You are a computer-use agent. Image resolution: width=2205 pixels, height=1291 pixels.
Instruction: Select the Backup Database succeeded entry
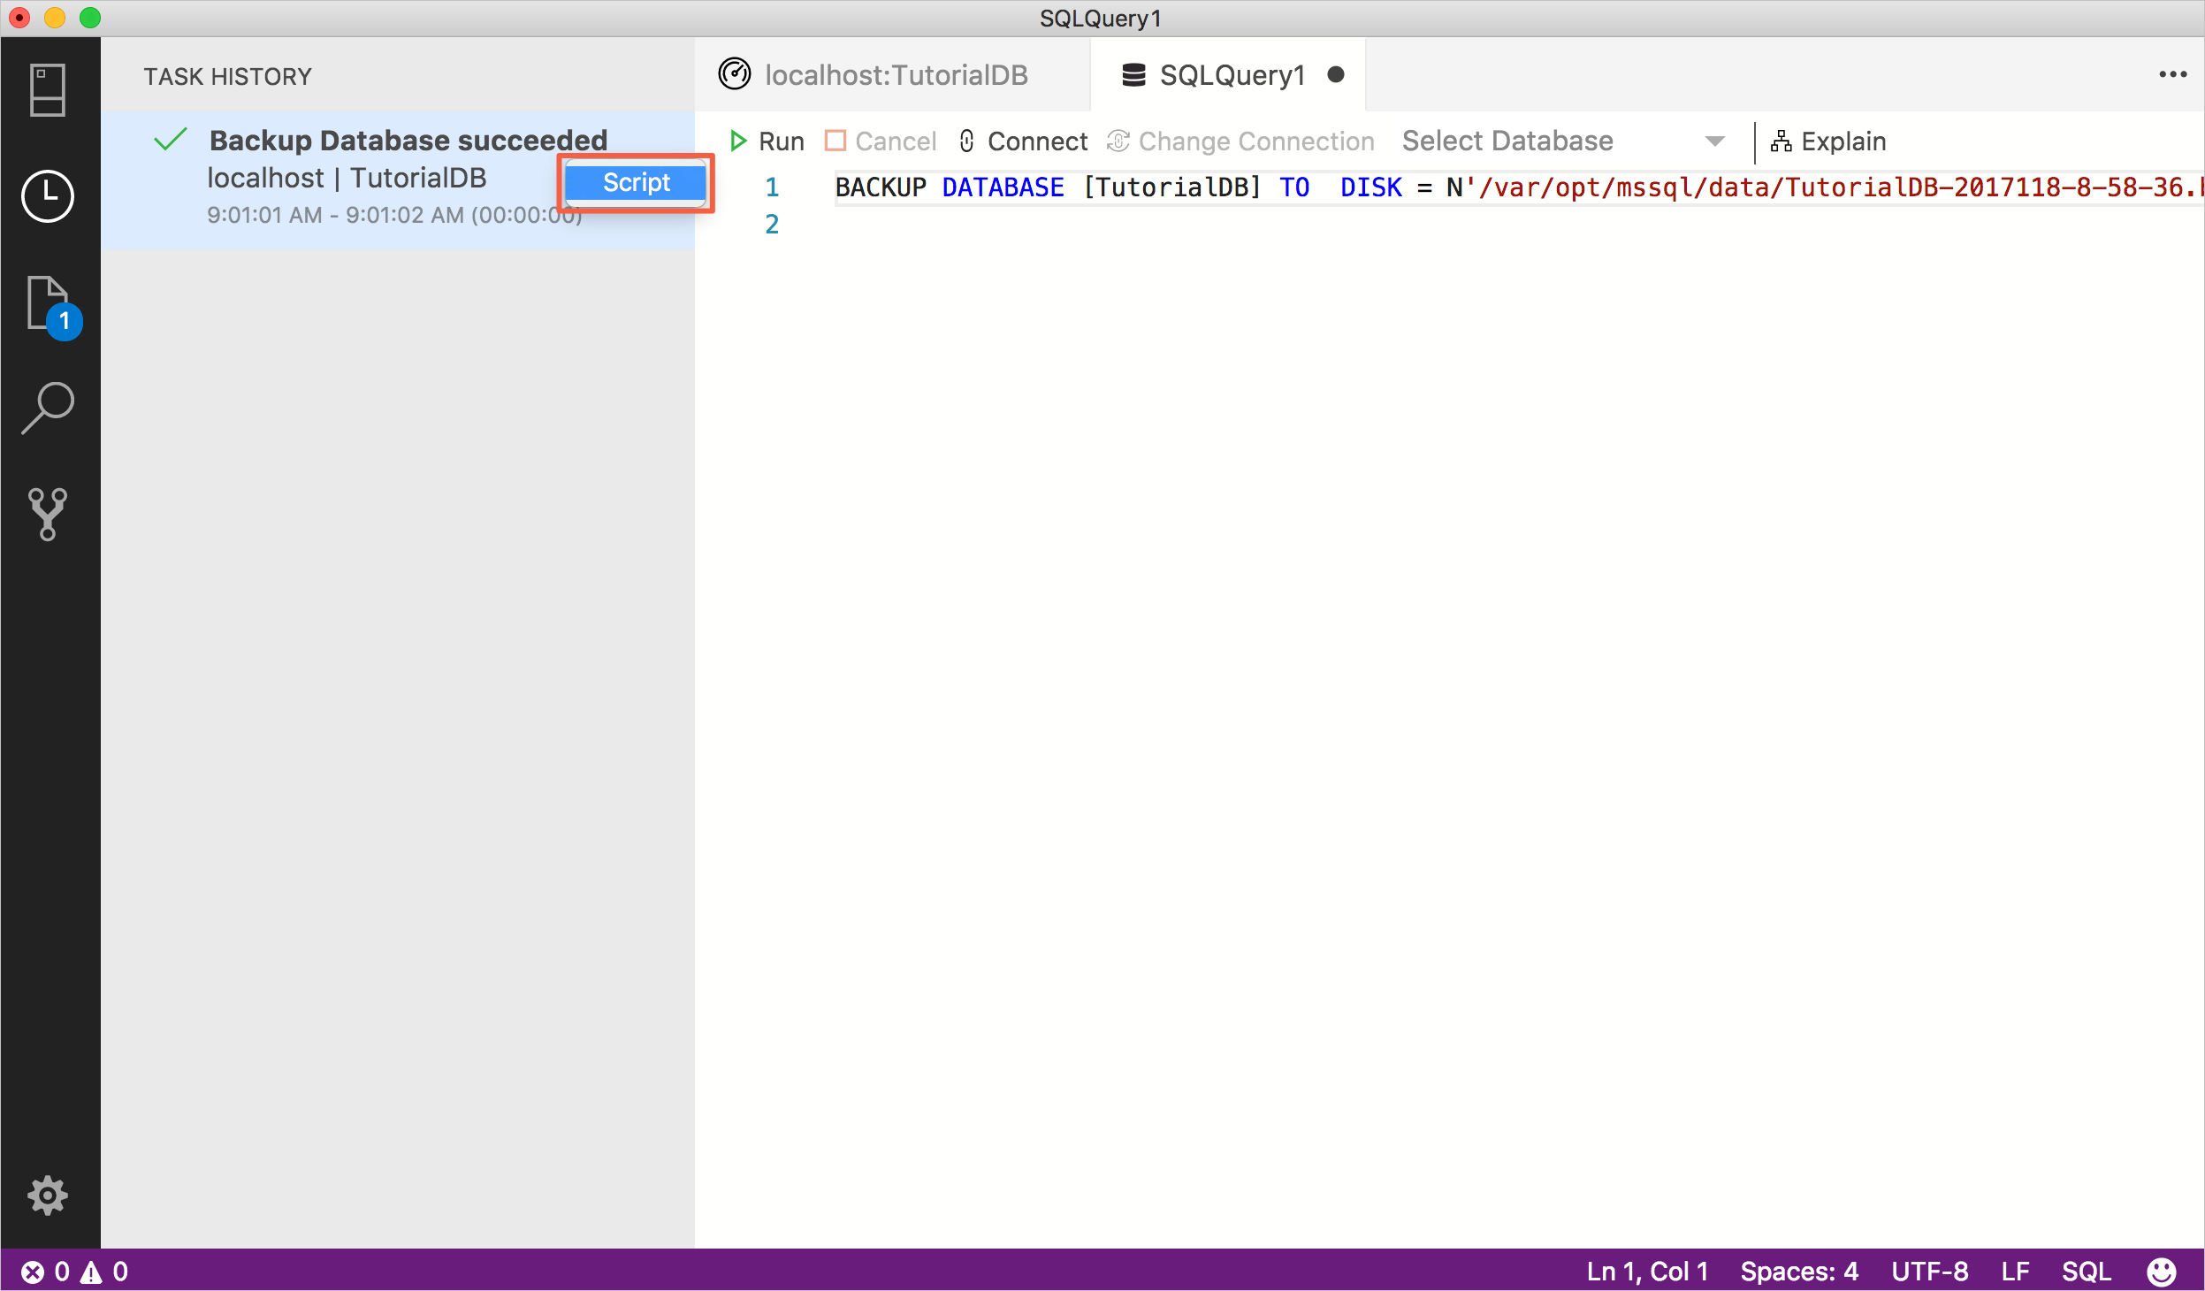tap(407, 140)
